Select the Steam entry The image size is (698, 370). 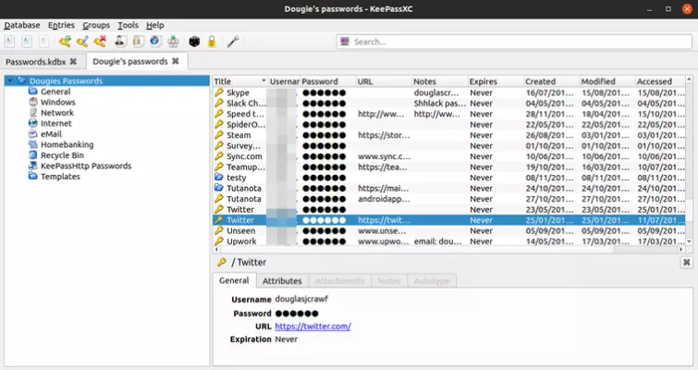pyautogui.click(x=448, y=135)
